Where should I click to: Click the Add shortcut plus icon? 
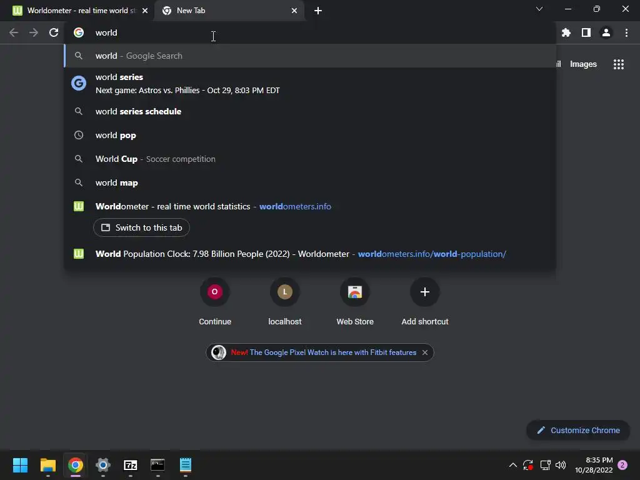coord(425,292)
